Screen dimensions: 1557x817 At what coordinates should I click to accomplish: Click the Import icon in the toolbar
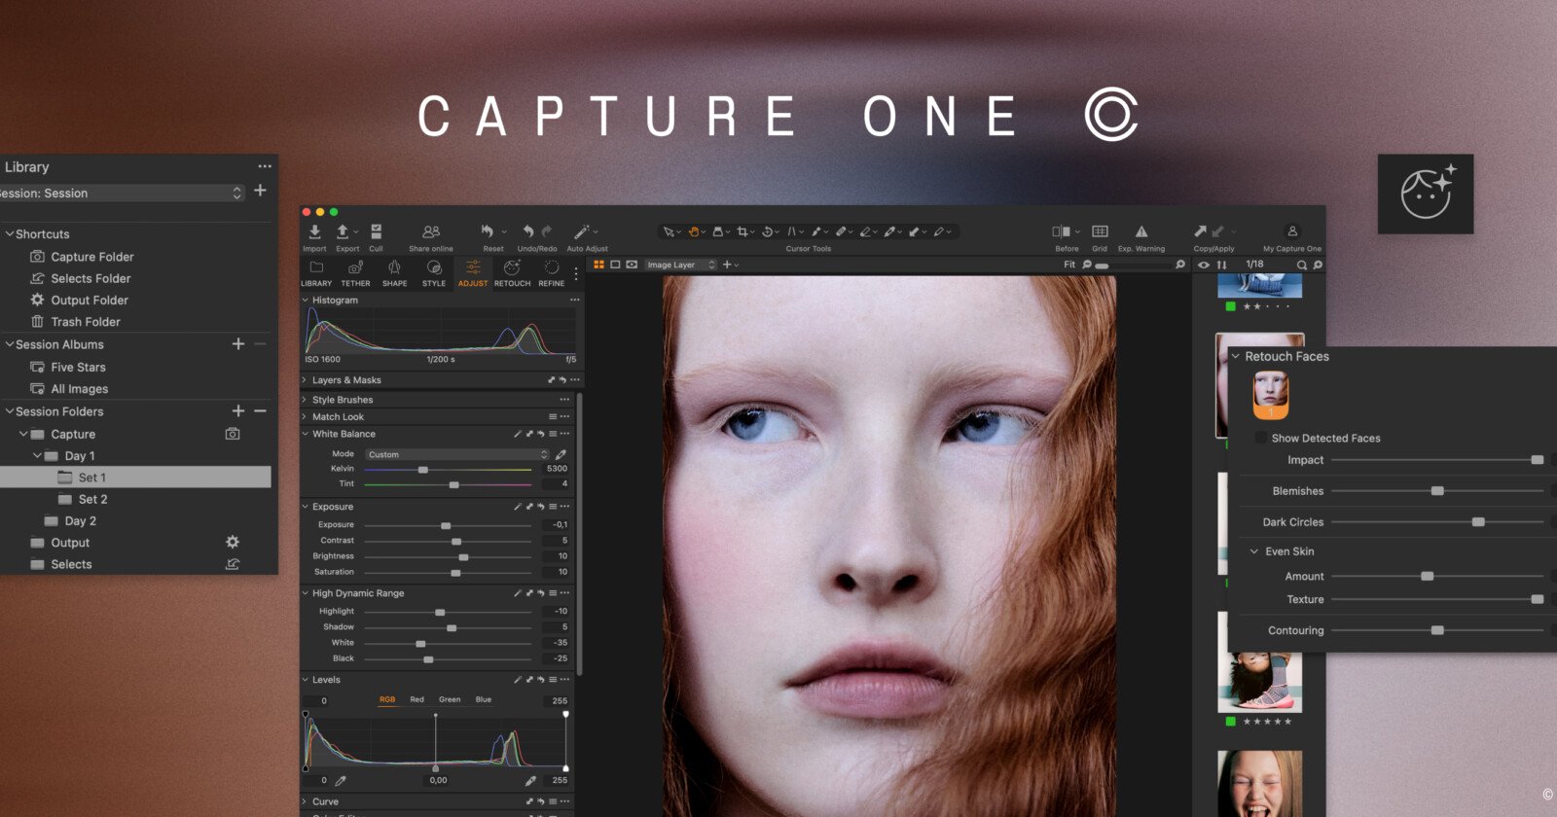tap(314, 232)
